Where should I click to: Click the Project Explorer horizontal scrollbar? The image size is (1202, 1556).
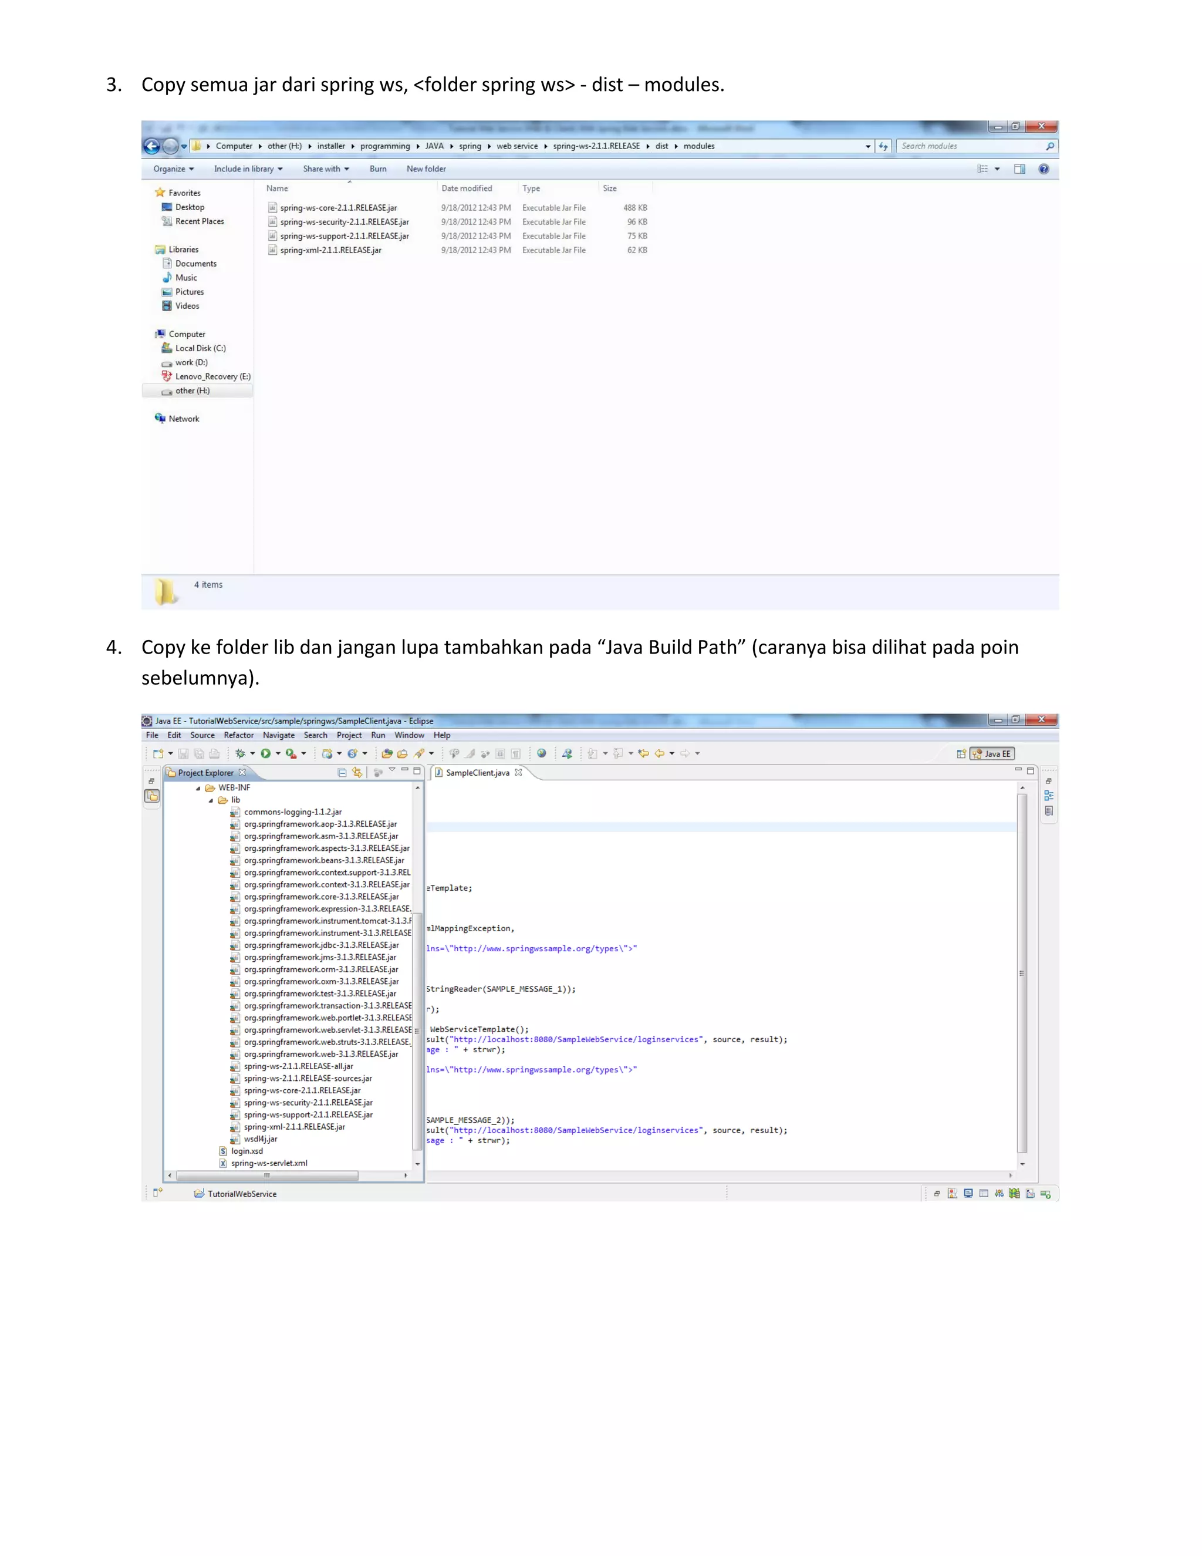tap(267, 1176)
